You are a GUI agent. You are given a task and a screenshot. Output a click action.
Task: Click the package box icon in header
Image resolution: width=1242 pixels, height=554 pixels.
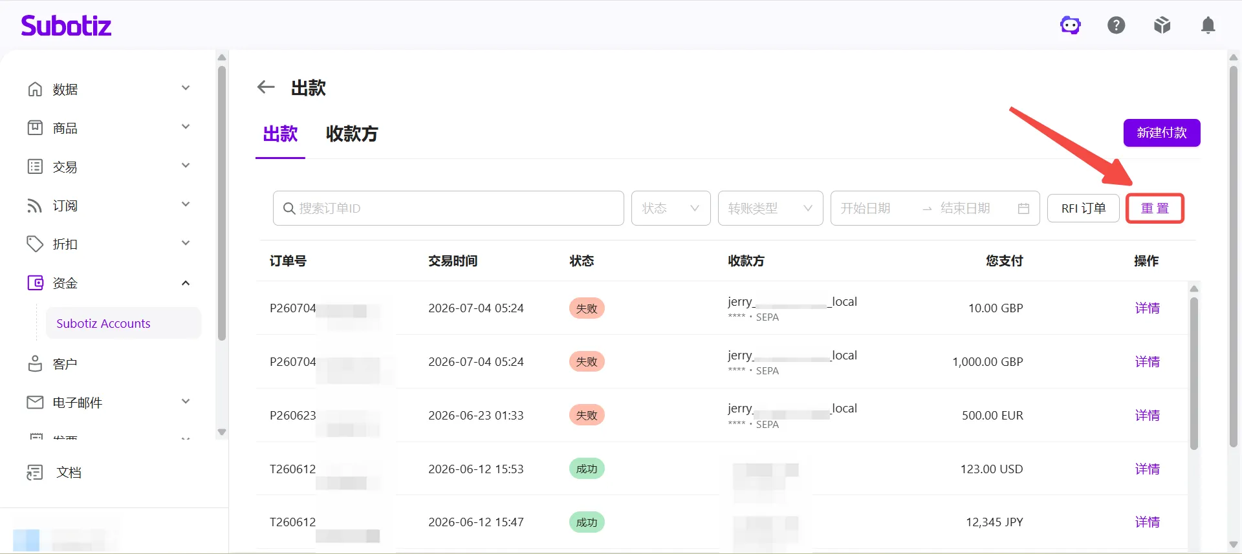pyautogui.click(x=1162, y=25)
